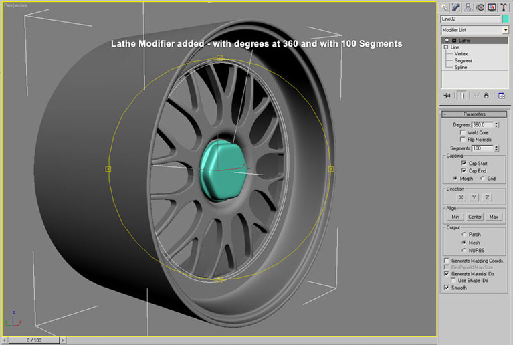Viewport: 513px width, 345px height.
Task: Select the Grid capping radio button
Action: (482, 179)
